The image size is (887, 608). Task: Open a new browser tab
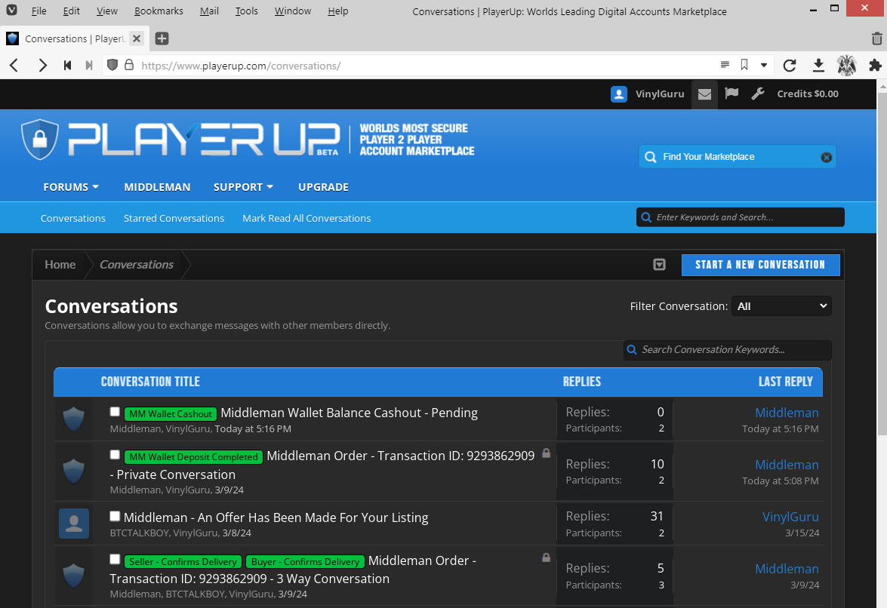point(162,38)
